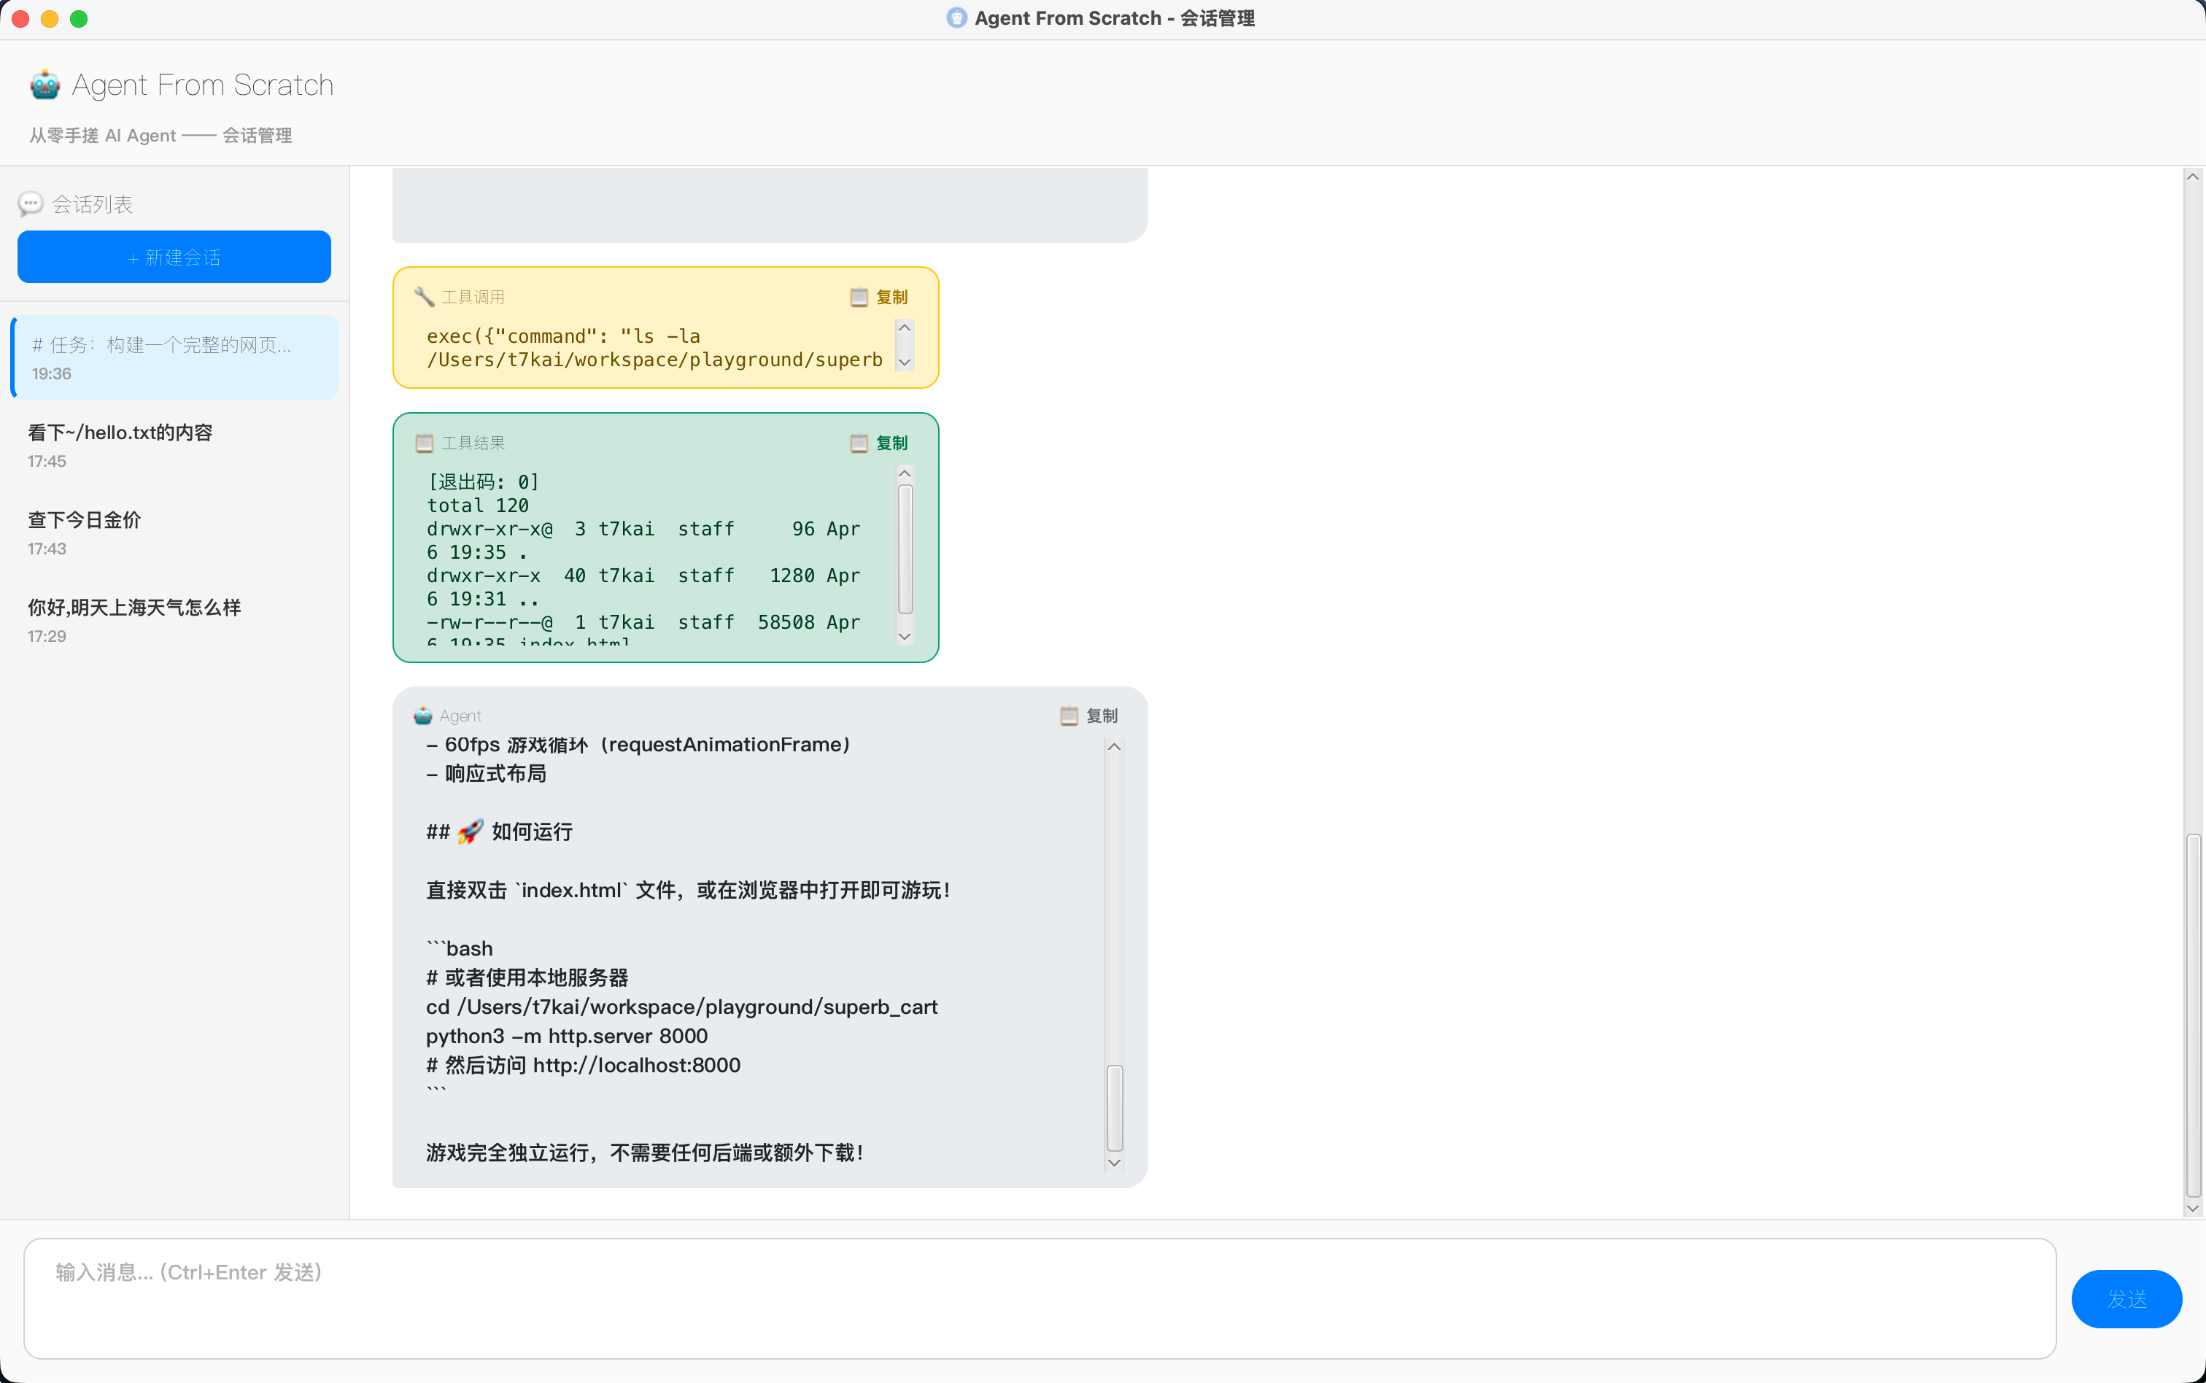Click down arrow of Agent message scrollbar

click(1114, 1163)
